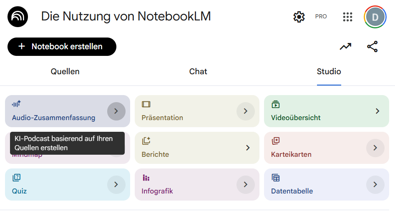Click the PRO badge

coord(321,17)
